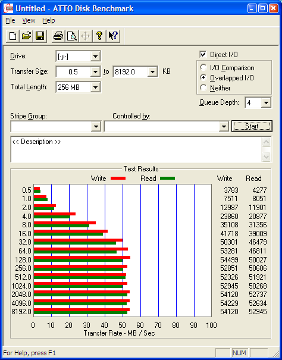The image size is (282, 360).
Task: Click the Start button
Action: coord(252,126)
